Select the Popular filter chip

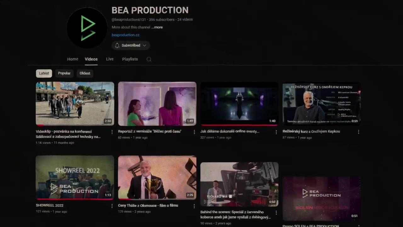tap(64, 73)
